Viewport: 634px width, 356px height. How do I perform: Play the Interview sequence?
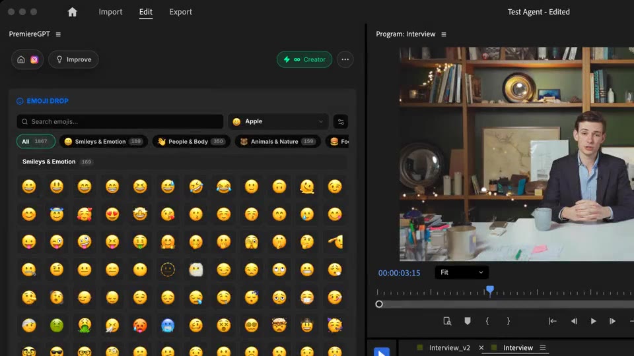pyautogui.click(x=593, y=321)
